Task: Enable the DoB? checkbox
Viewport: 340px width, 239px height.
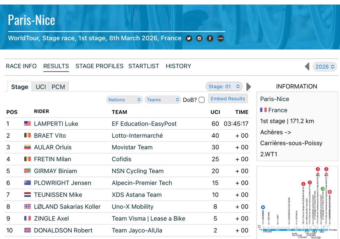Action: (x=202, y=100)
